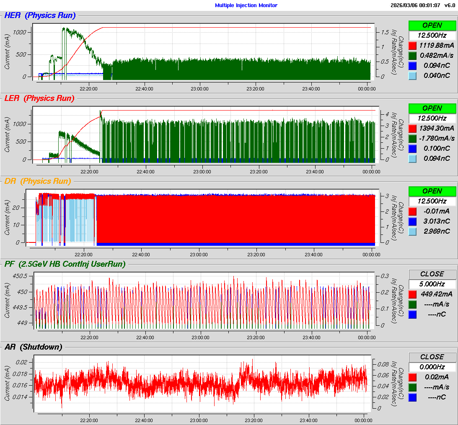Click the blue swatch beside LER 0.100nC
458x425 pixels.
pyautogui.click(x=412, y=148)
